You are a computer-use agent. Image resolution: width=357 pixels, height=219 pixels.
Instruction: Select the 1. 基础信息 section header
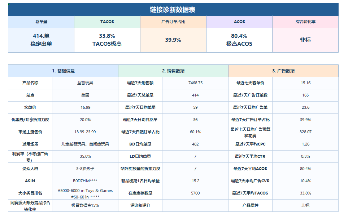coord(63,71)
